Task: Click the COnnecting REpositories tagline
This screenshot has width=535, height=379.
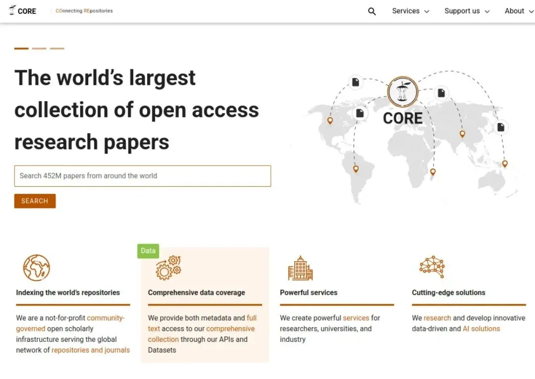Action: pyautogui.click(x=84, y=11)
